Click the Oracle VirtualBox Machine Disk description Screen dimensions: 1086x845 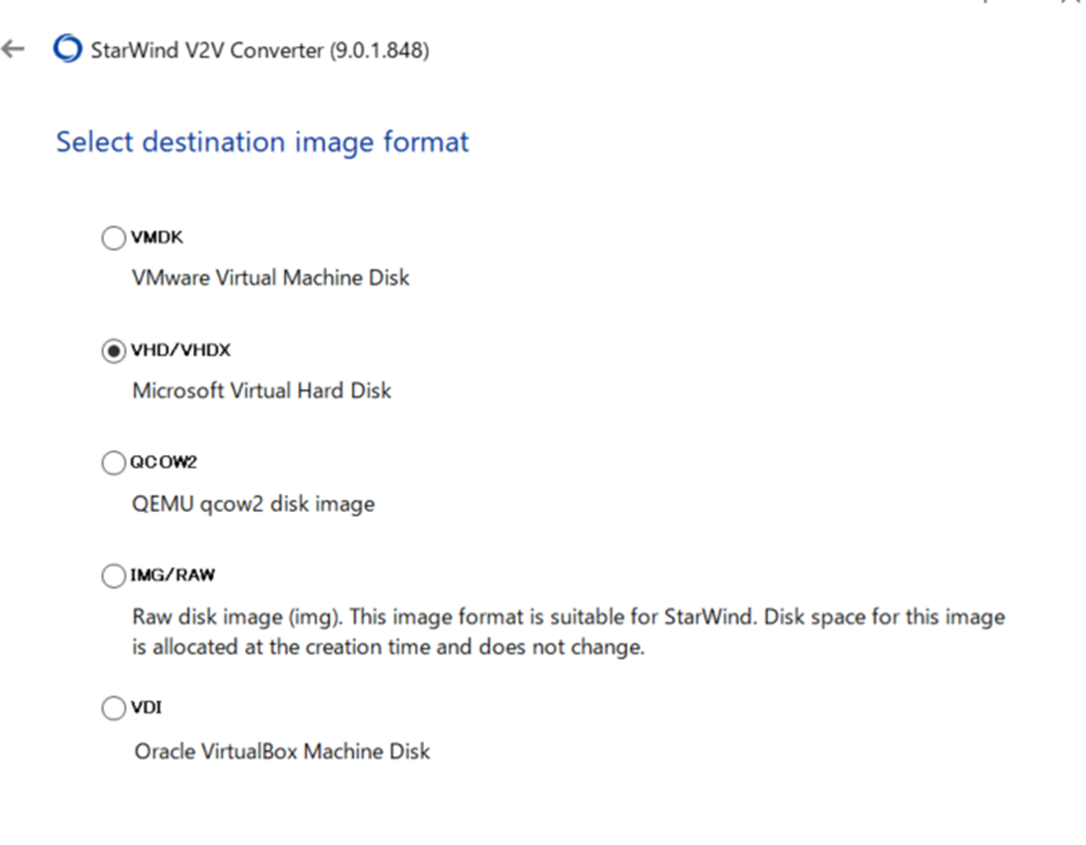(282, 750)
